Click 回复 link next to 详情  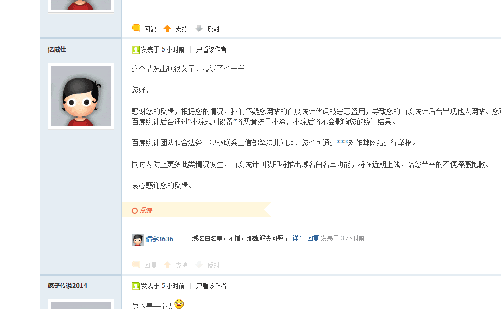coord(313,238)
